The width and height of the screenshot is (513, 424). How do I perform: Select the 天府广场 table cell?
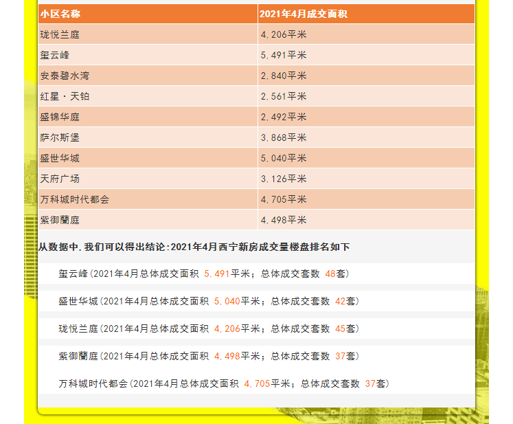click(x=148, y=179)
